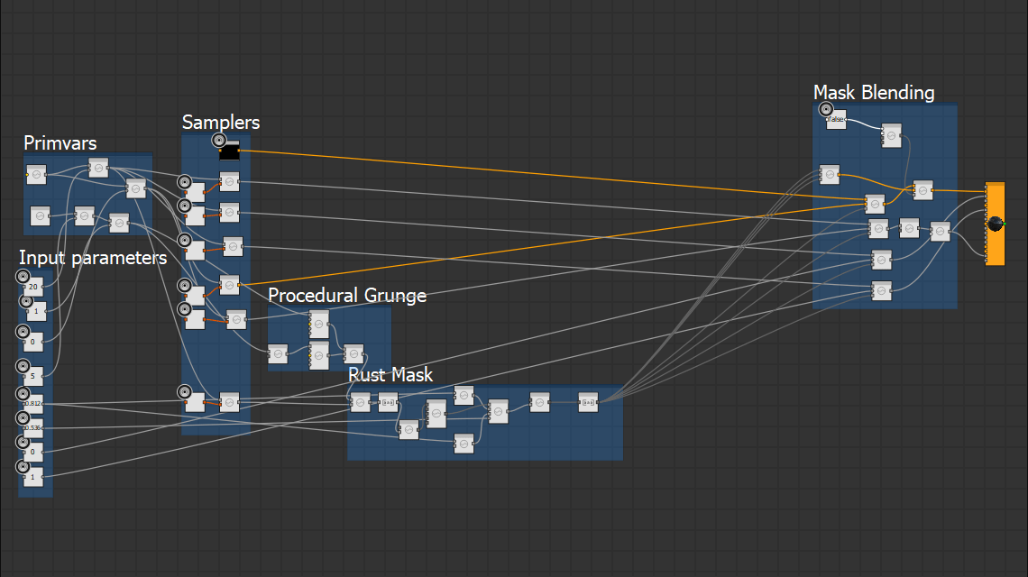Click the input parameter node showing 0.812
Screen dimensions: 1028x577
33,404
